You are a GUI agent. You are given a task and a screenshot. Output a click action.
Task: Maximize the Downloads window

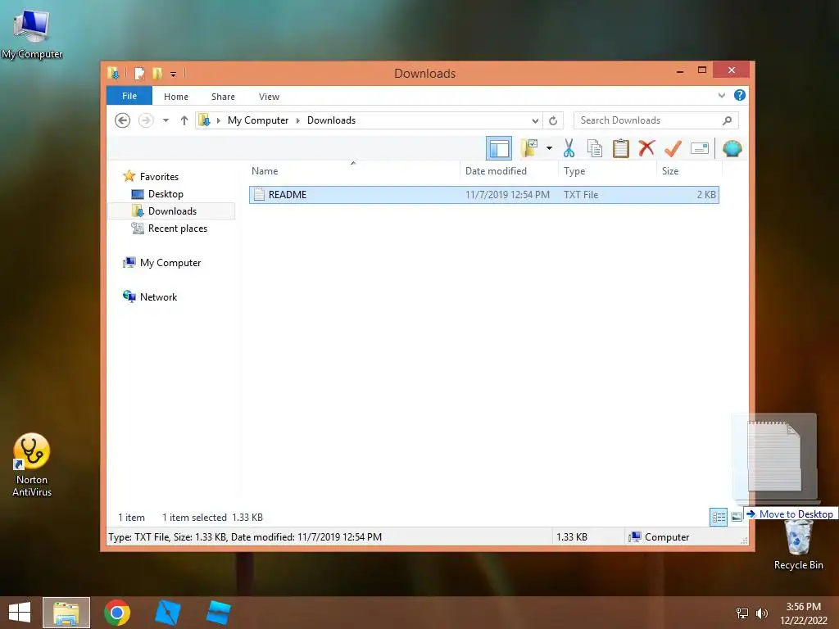tap(702, 70)
